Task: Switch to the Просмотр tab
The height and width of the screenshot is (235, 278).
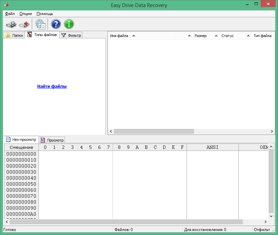Action: click(x=52, y=140)
